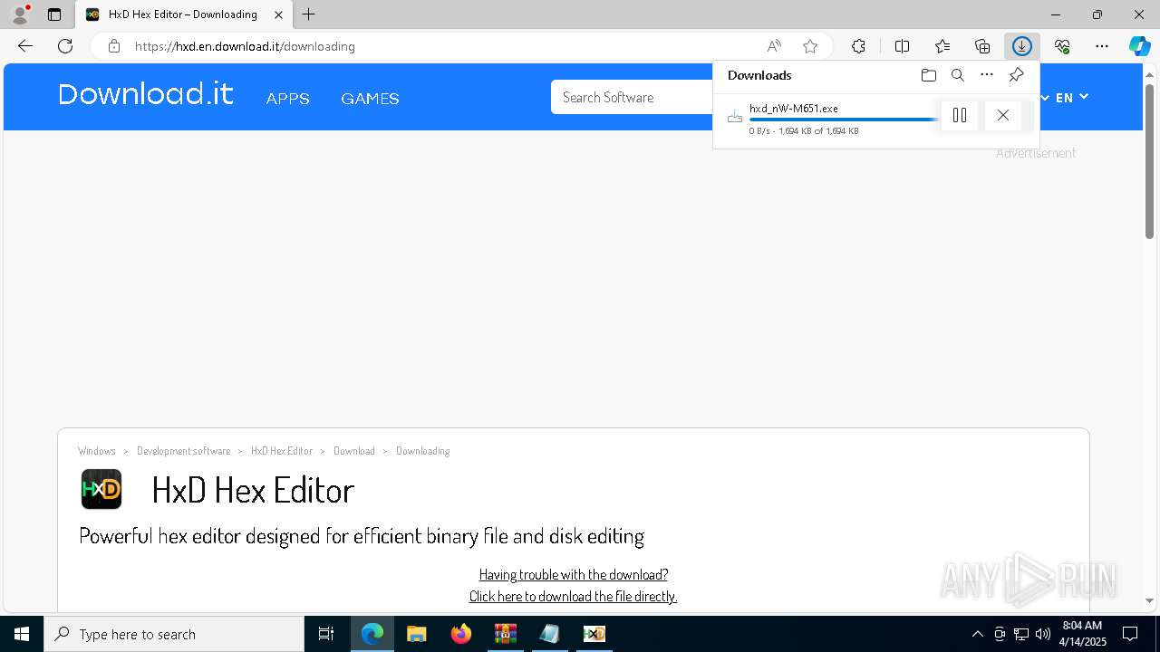The height and width of the screenshot is (652, 1160).
Task: Click the address bar URL
Action: pyautogui.click(x=245, y=46)
